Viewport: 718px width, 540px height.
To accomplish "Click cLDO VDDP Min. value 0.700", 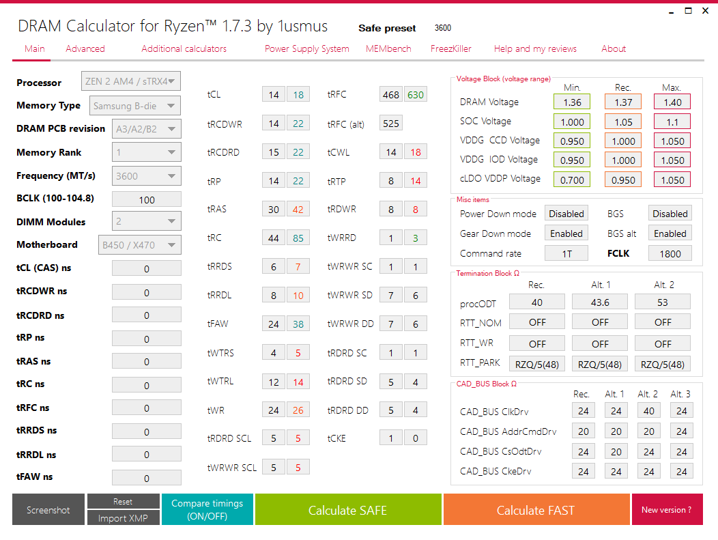I will pos(572,180).
